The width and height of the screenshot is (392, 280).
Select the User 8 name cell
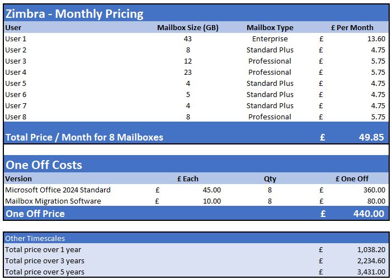pos(16,117)
